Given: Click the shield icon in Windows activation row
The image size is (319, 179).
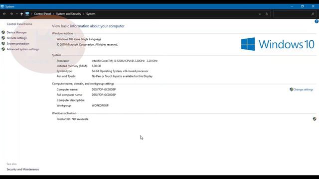Looking at the screenshot, I should [315, 119].
